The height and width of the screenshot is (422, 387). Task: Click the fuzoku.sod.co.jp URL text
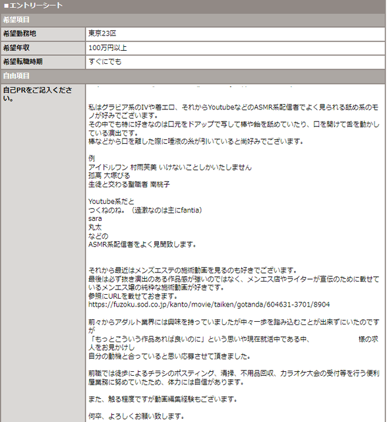click(x=209, y=305)
